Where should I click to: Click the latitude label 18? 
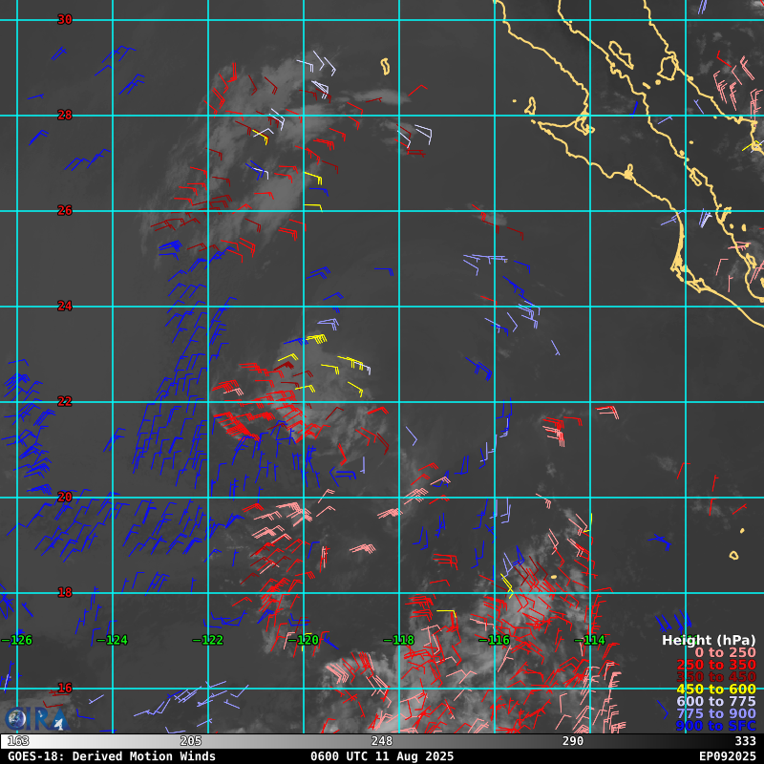[64, 592]
